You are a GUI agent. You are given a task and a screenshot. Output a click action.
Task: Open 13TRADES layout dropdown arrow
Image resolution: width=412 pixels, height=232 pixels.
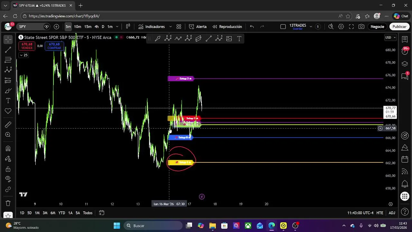click(x=311, y=27)
